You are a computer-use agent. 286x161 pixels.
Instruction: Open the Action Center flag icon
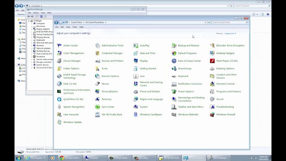click(x=59, y=46)
